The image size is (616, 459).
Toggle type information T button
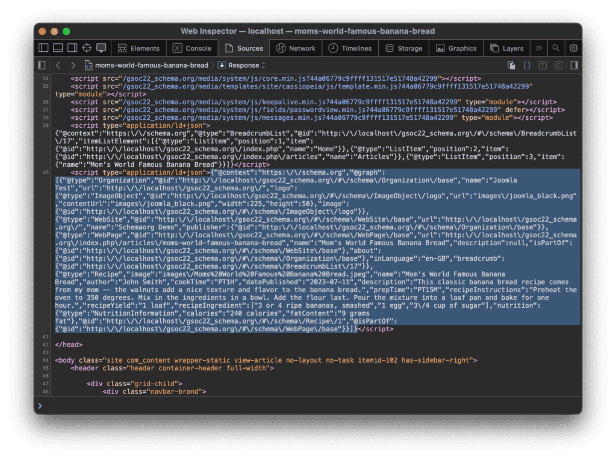tap(543, 65)
